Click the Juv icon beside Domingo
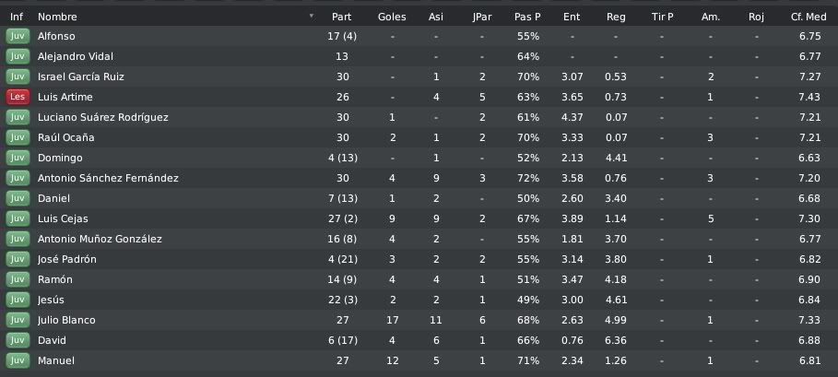The height and width of the screenshot is (377, 838). [18, 158]
